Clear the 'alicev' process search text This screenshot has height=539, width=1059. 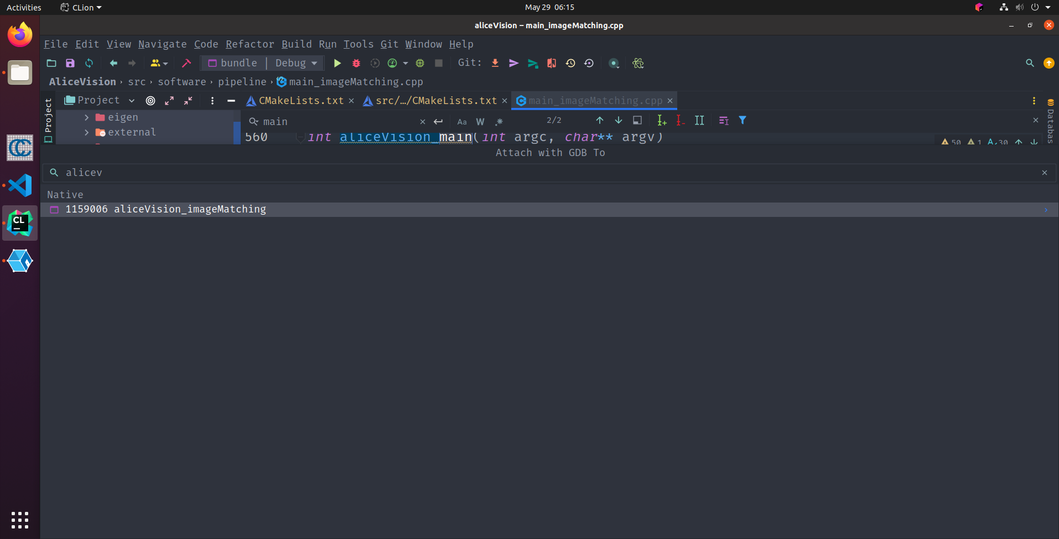click(1045, 173)
